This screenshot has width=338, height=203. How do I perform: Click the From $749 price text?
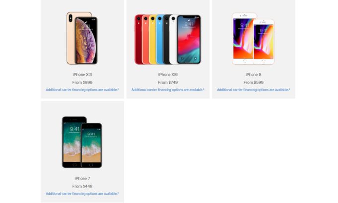(168, 82)
